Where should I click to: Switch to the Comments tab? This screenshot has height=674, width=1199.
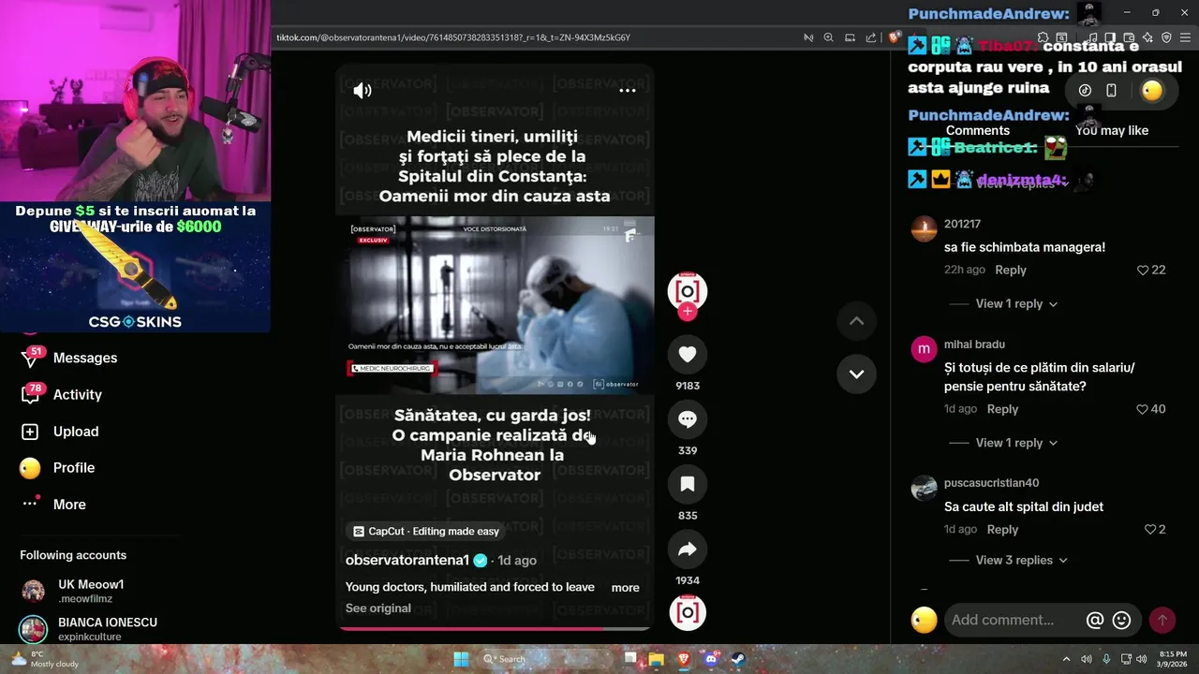tap(978, 131)
